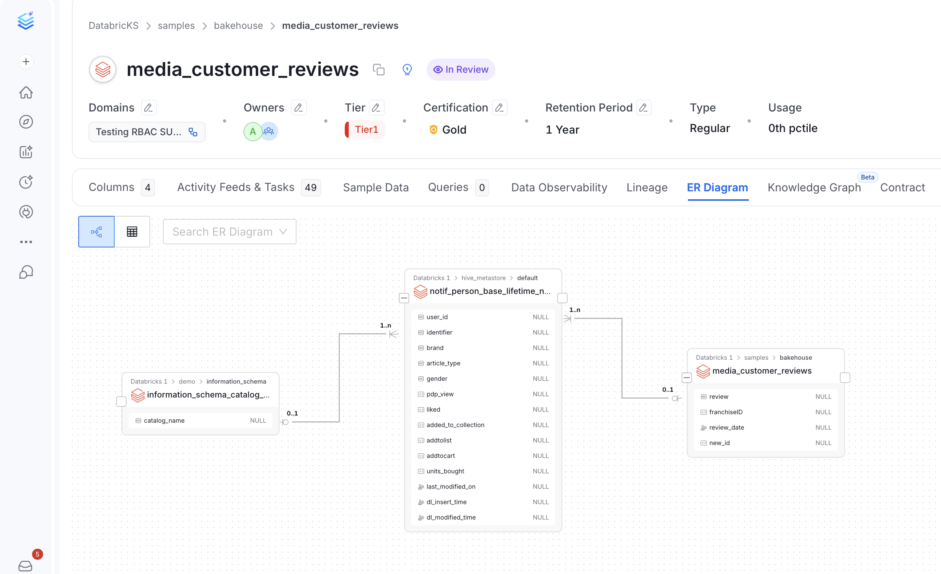Click the Databricks logo beside the page title
Screen dimensions: 941x574
[103, 70]
